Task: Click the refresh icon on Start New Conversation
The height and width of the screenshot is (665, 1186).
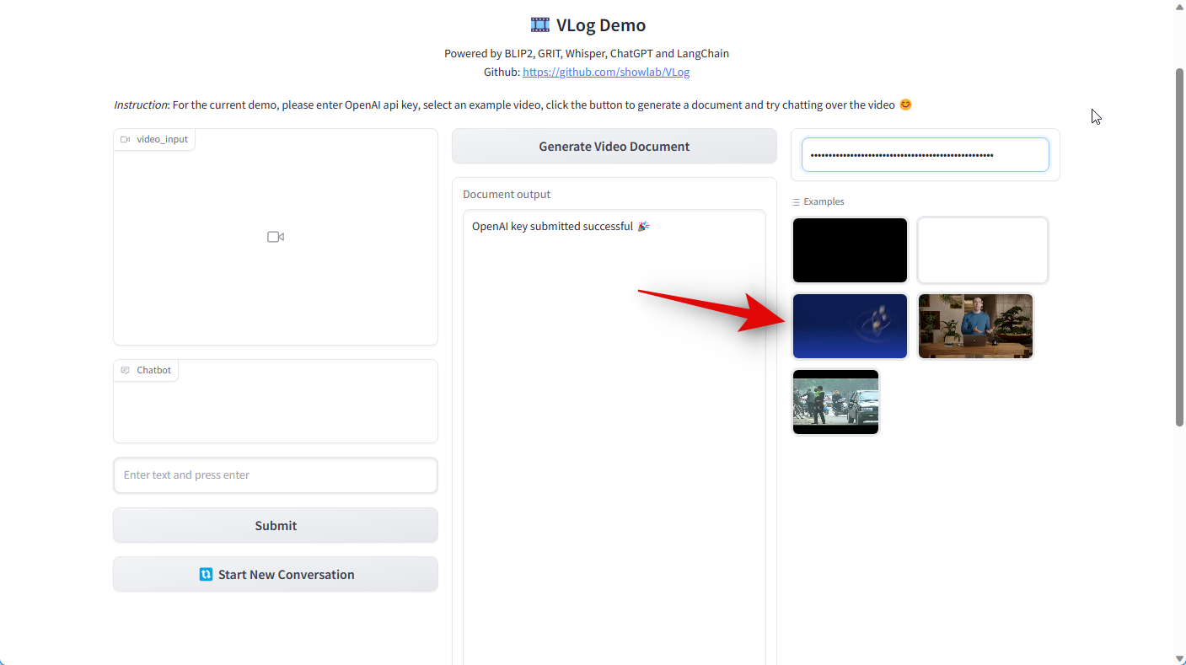Action: pos(206,575)
